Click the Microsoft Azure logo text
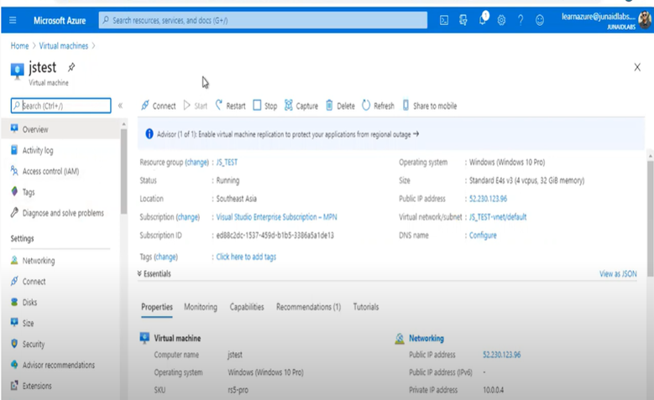Image resolution: width=654 pixels, height=400 pixels. (60, 20)
